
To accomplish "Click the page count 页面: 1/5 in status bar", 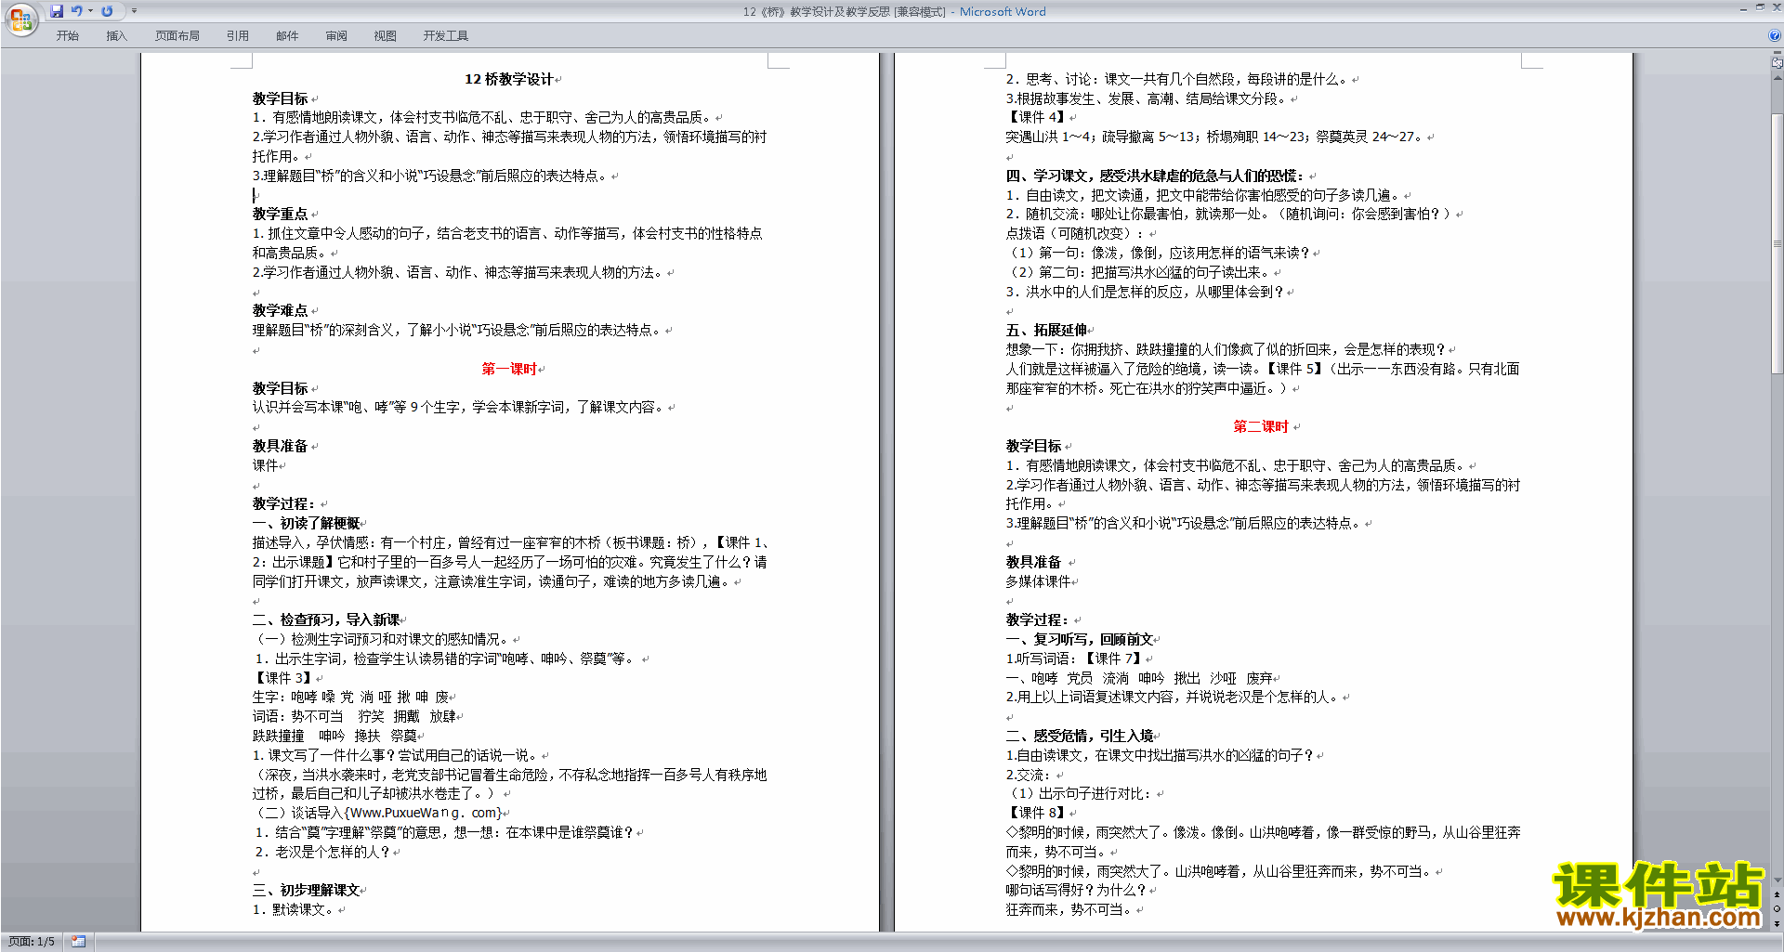I will click(32, 942).
